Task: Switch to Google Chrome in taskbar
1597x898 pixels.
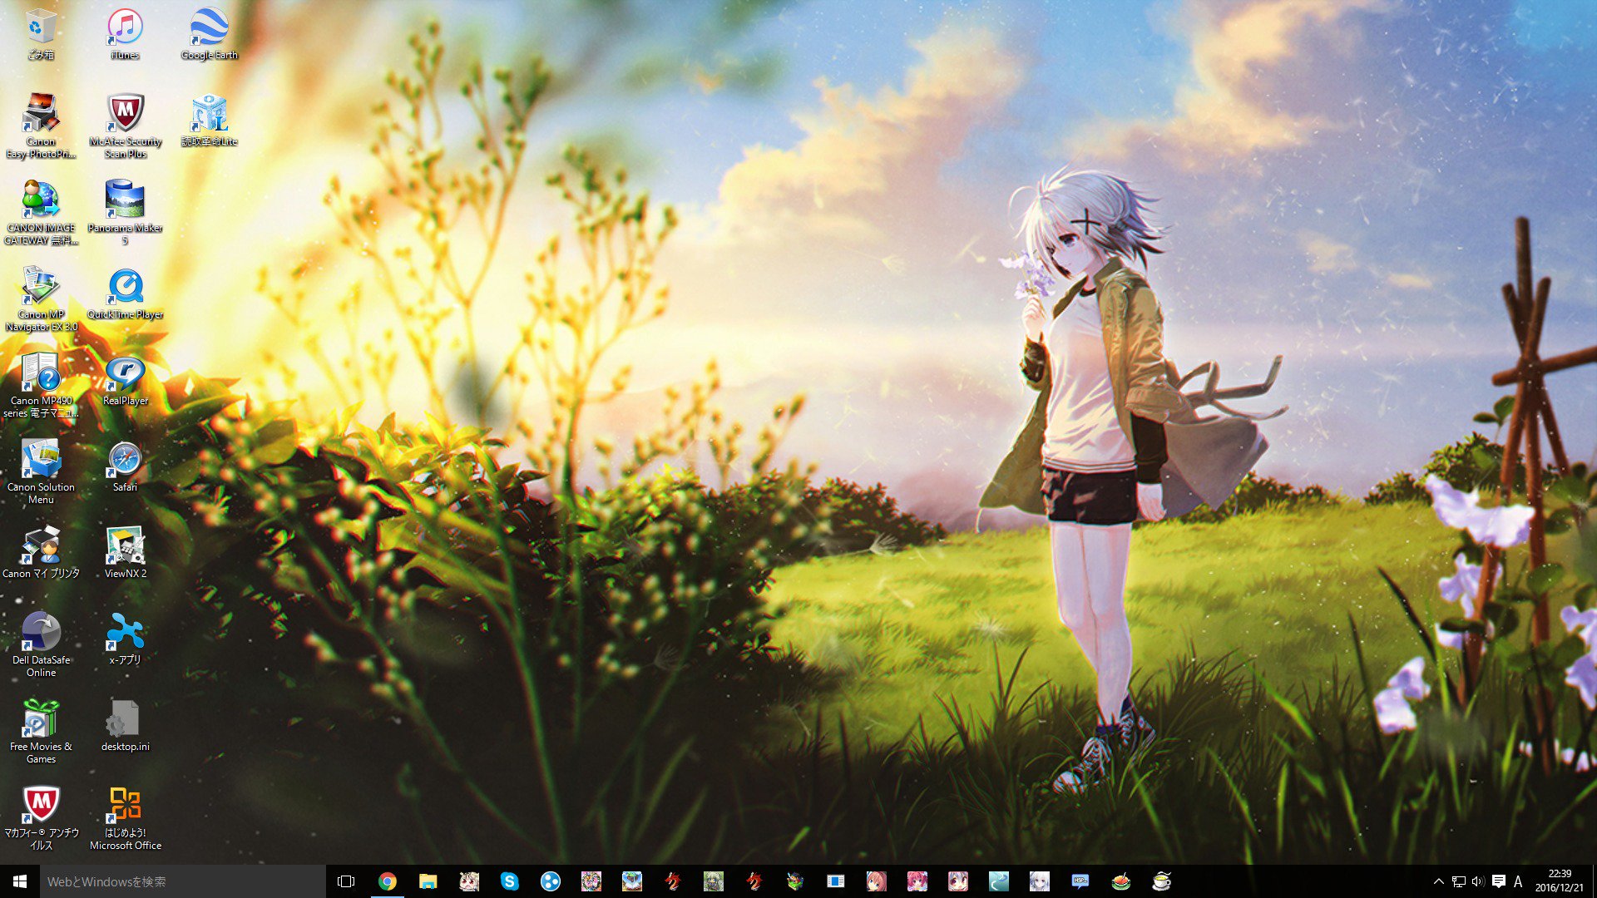Action: [x=387, y=881]
